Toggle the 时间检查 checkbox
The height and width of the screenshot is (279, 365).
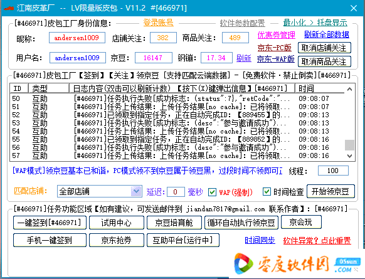(x=267, y=192)
